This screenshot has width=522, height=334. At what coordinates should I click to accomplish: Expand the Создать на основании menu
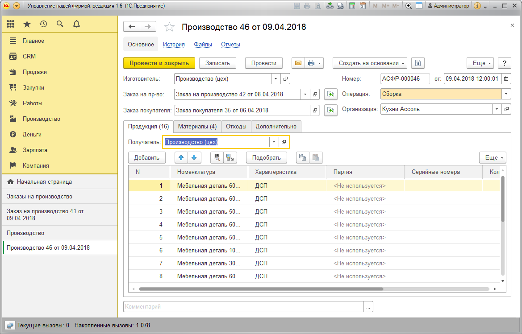click(x=370, y=63)
